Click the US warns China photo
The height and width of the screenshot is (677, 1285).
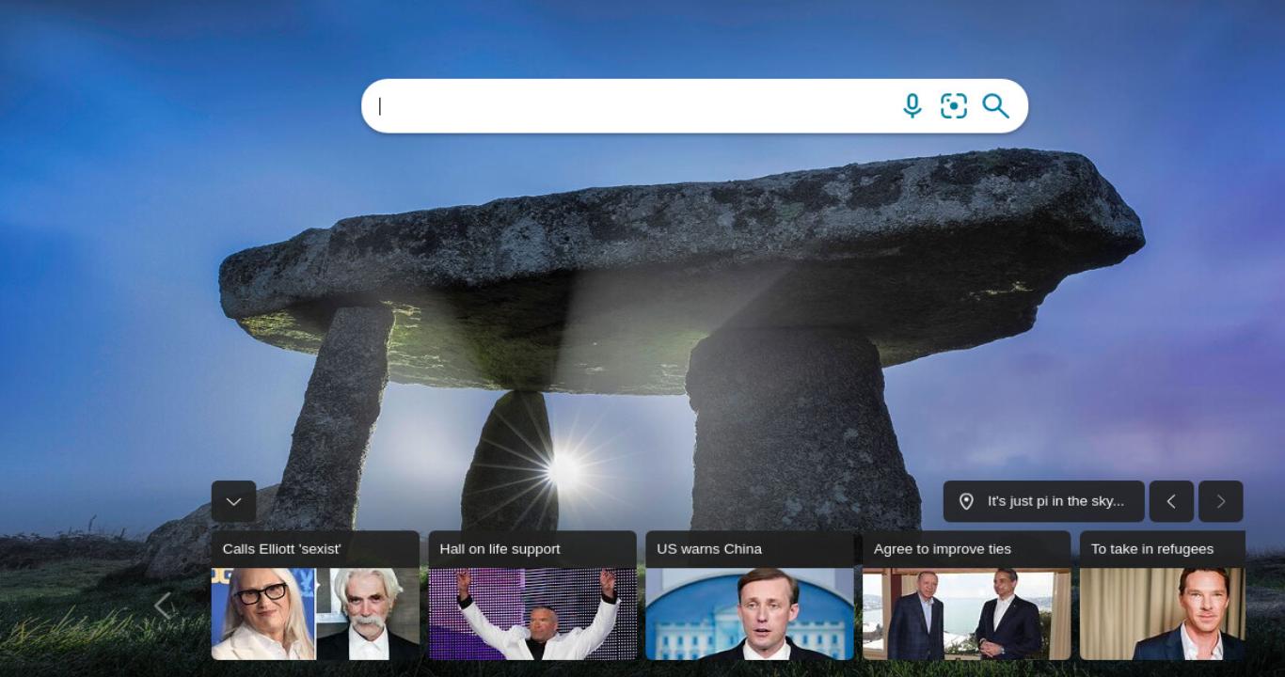tap(750, 614)
